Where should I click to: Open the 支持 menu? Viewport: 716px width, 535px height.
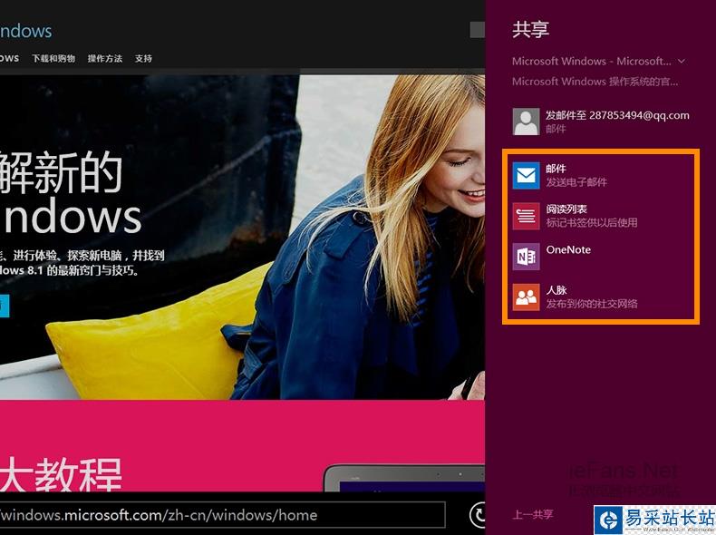143,58
